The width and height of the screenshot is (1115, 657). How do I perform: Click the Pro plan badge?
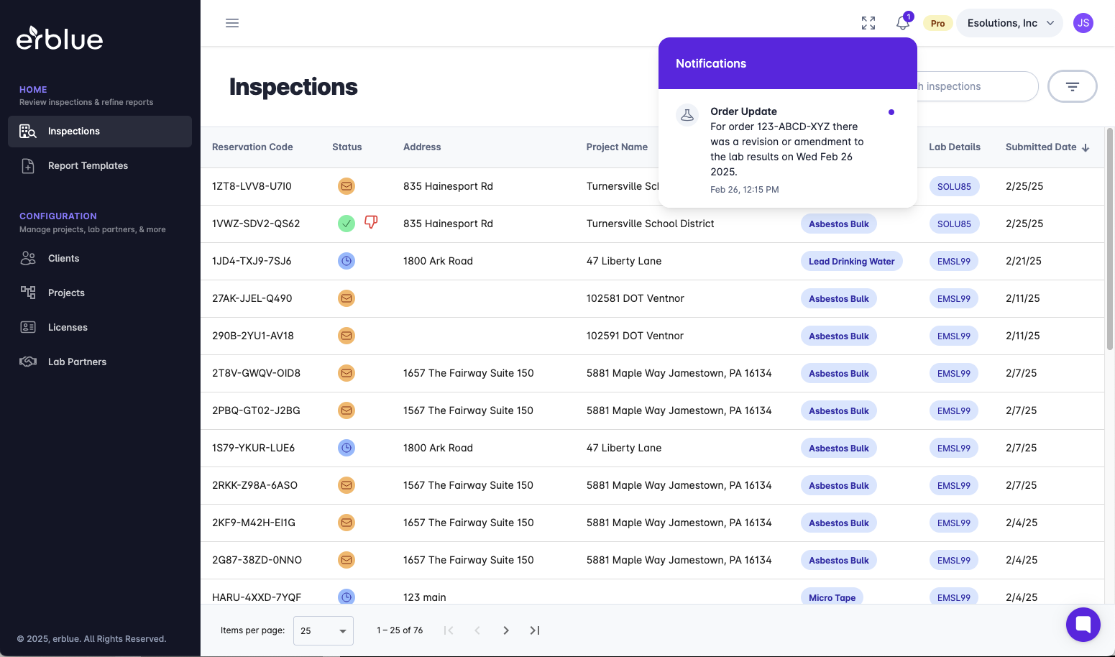pos(937,23)
